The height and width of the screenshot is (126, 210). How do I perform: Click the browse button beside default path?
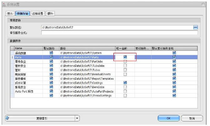click(195, 27)
